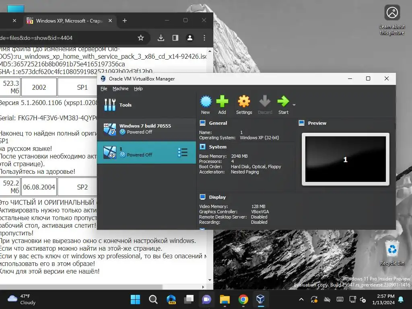The image size is (412, 309).
Task: Click the System section header
Action: pos(218,147)
